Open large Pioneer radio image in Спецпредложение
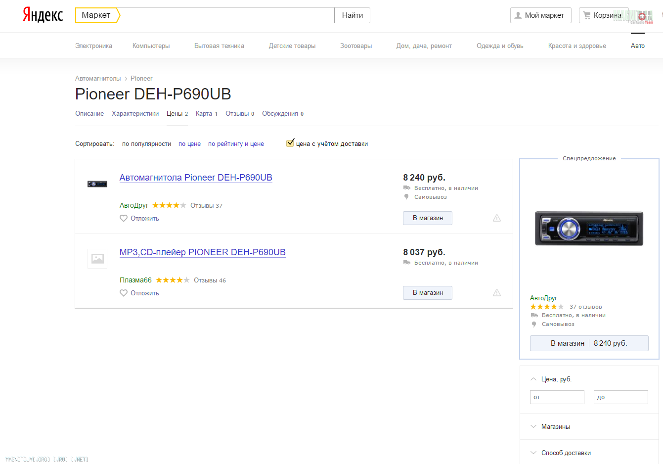The width and height of the screenshot is (663, 464). [x=589, y=229]
